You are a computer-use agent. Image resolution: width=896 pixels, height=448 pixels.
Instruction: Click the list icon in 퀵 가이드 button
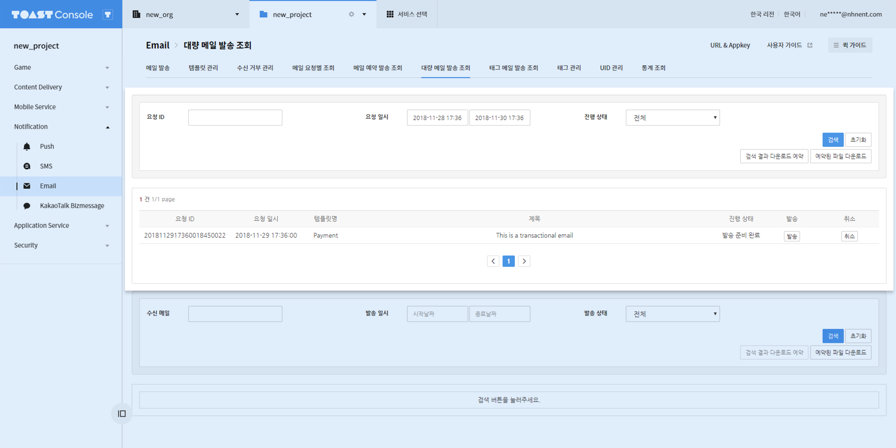[836, 45]
